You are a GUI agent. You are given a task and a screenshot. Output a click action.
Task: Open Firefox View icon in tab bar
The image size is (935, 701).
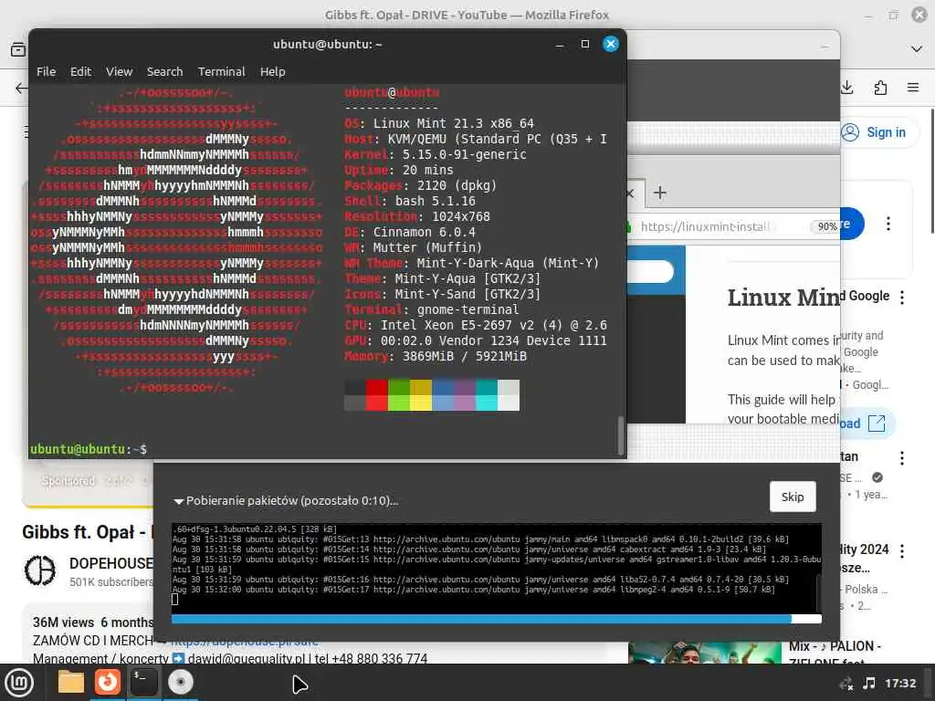pyautogui.click(x=18, y=49)
